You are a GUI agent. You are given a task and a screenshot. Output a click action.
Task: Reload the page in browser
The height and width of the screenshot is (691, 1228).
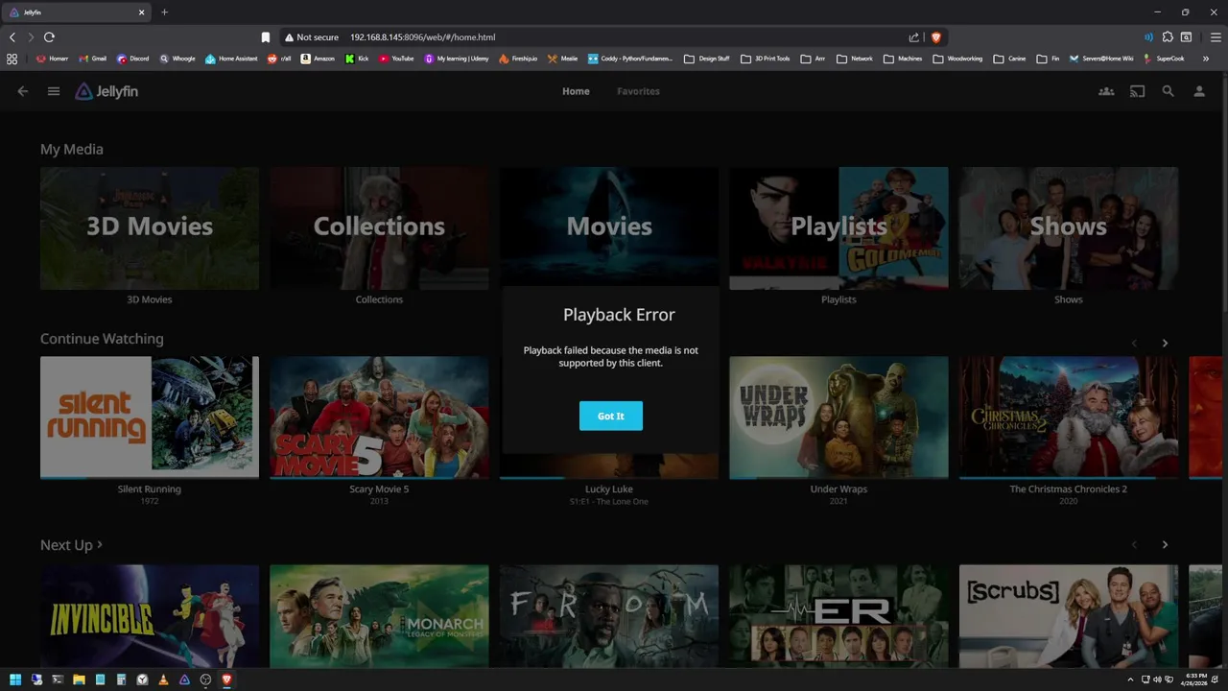coord(49,37)
